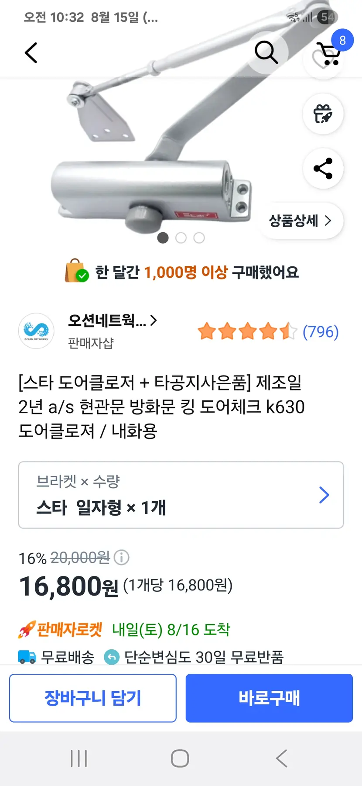Open the (796) star rating reviews

point(268,332)
